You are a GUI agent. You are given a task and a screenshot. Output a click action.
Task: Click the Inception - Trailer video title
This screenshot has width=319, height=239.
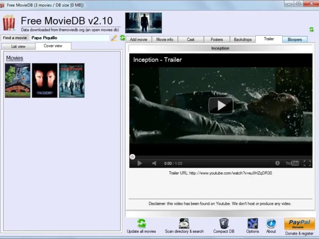point(158,60)
